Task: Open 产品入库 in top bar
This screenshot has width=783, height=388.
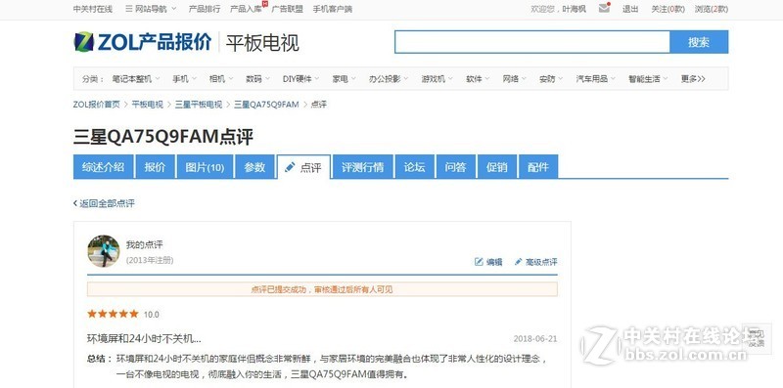Action: coord(246,9)
